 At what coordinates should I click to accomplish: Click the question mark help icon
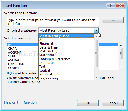[x=111, y=6]
